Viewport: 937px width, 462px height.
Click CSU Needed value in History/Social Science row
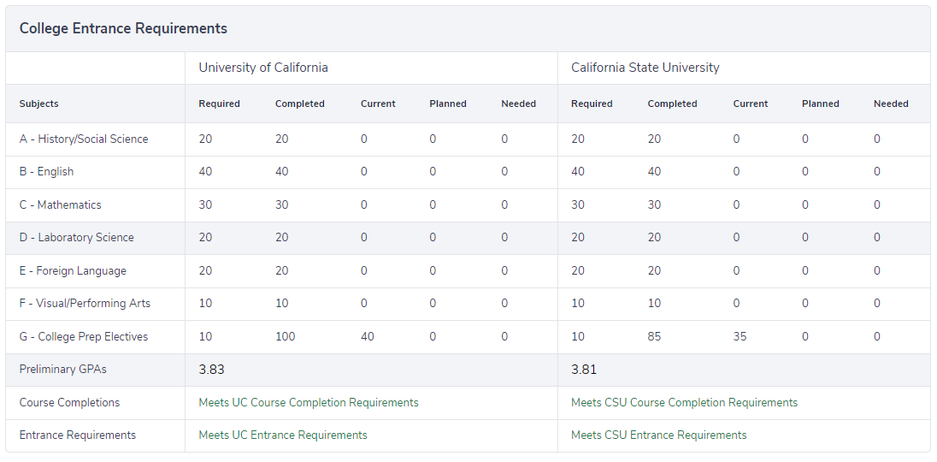(877, 139)
